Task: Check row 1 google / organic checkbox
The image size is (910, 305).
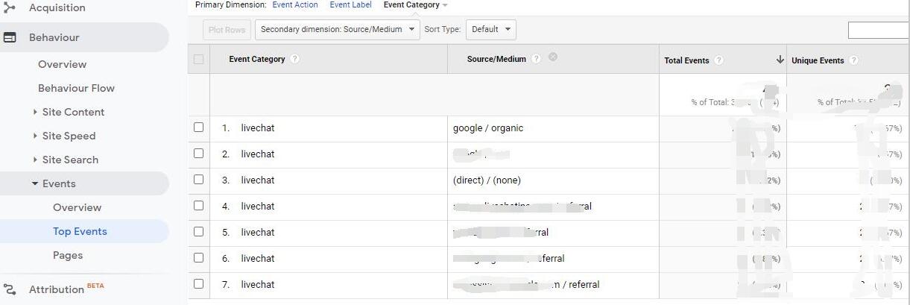Action: click(198, 128)
